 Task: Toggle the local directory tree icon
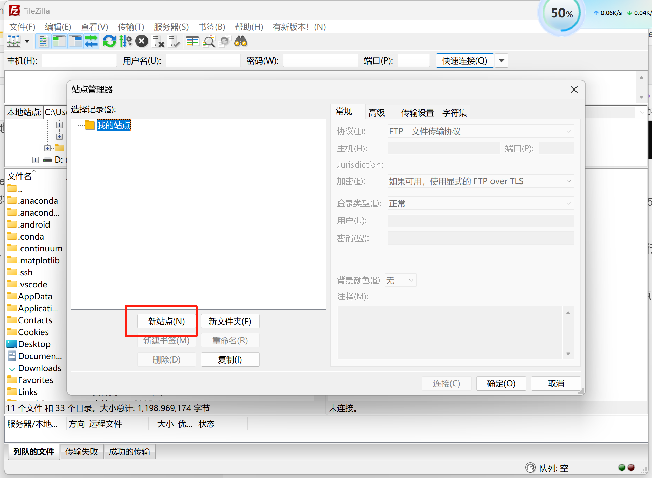tap(59, 41)
